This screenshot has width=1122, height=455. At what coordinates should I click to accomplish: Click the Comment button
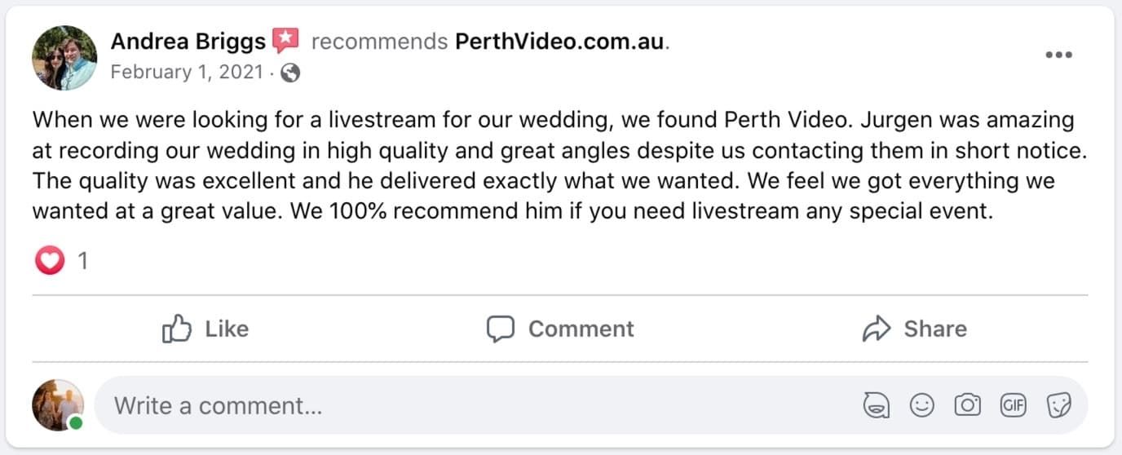[x=560, y=329]
